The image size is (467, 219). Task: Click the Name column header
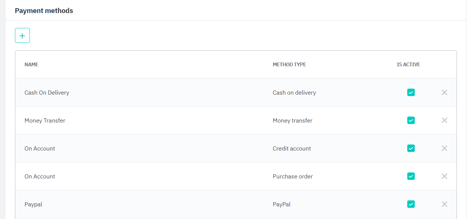31,64
